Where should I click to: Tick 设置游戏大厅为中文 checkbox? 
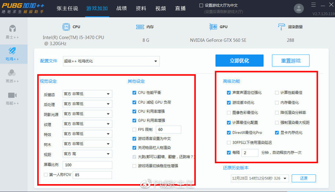coord(201,6)
